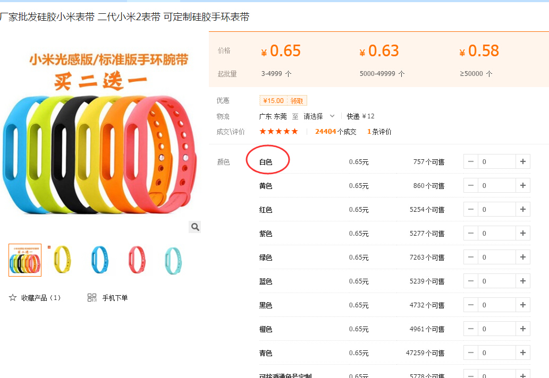Select the yellow wristband thumbnail
This screenshot has height=378, width=549.
[x=62, y=260]
